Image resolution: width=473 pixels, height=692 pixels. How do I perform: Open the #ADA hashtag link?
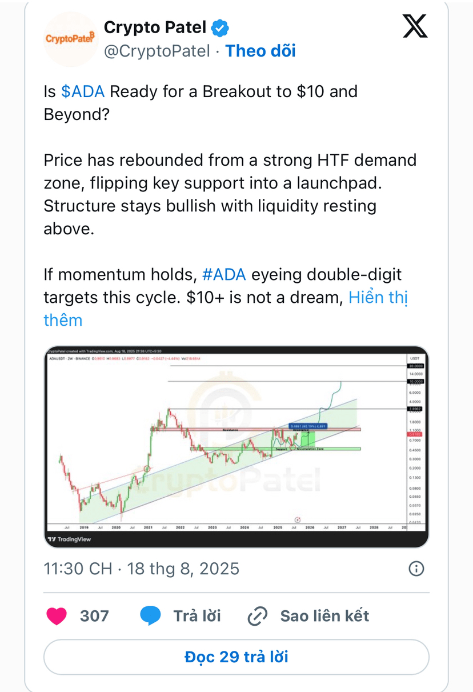tap(224, 274)
